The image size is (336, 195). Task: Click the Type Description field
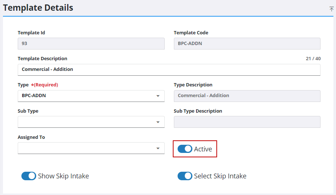point(247,96)
